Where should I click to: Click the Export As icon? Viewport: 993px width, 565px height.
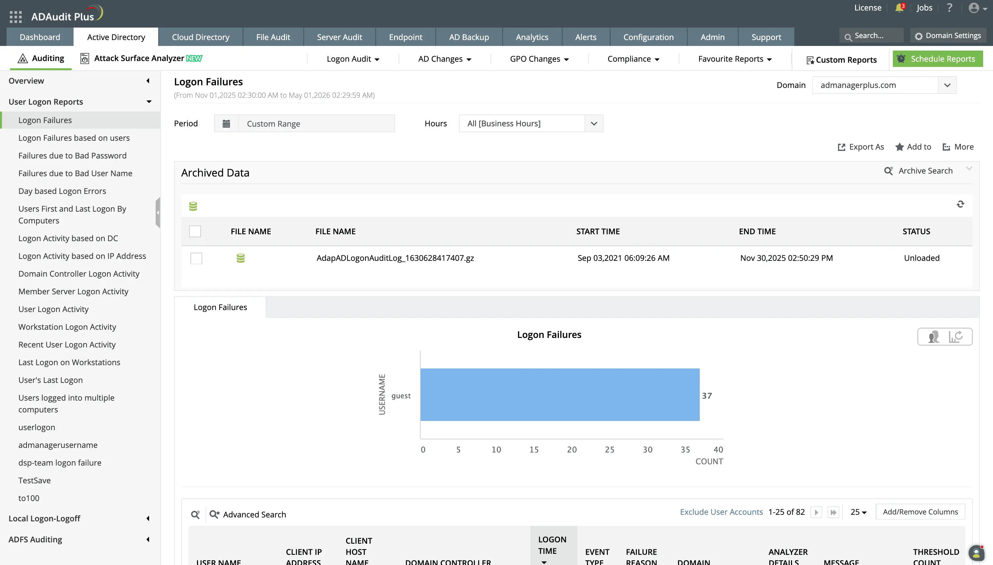click(x=842, y=147)
